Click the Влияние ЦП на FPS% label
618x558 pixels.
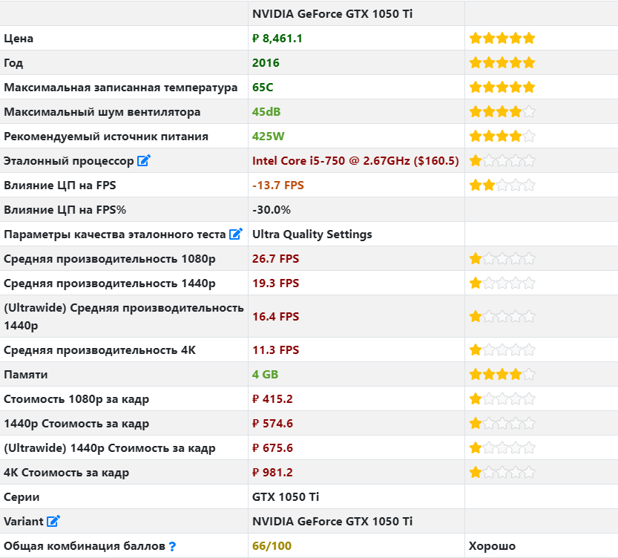65,210
